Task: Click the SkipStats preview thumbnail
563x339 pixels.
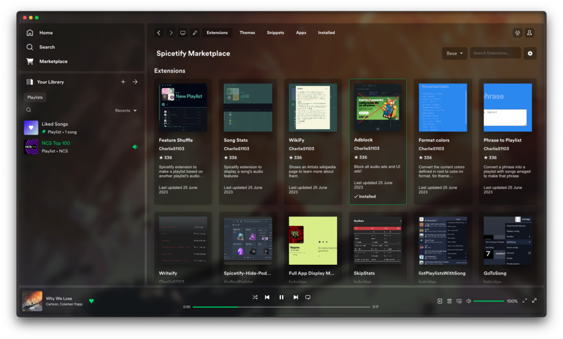Action: (x=378, y=240)
